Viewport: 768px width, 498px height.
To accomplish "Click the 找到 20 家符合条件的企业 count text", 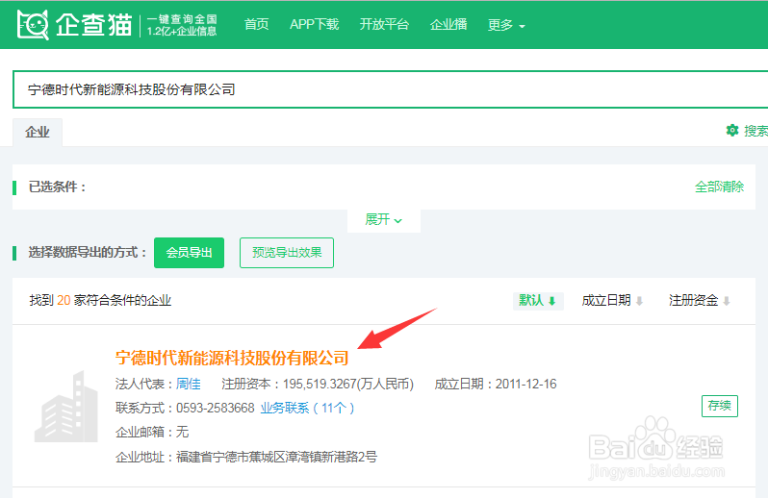I will point(100,300).
